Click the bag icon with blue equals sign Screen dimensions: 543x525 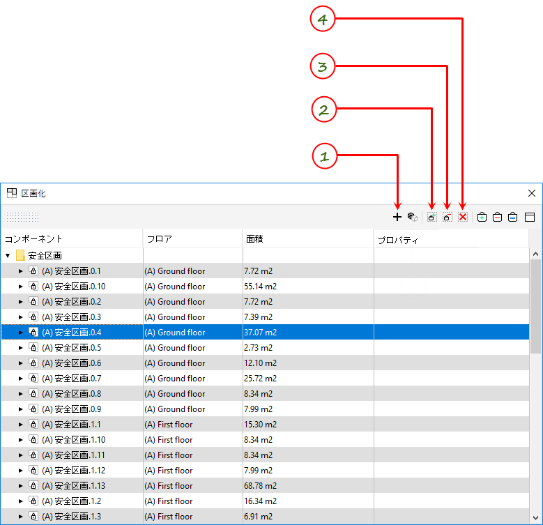[513, 217]
